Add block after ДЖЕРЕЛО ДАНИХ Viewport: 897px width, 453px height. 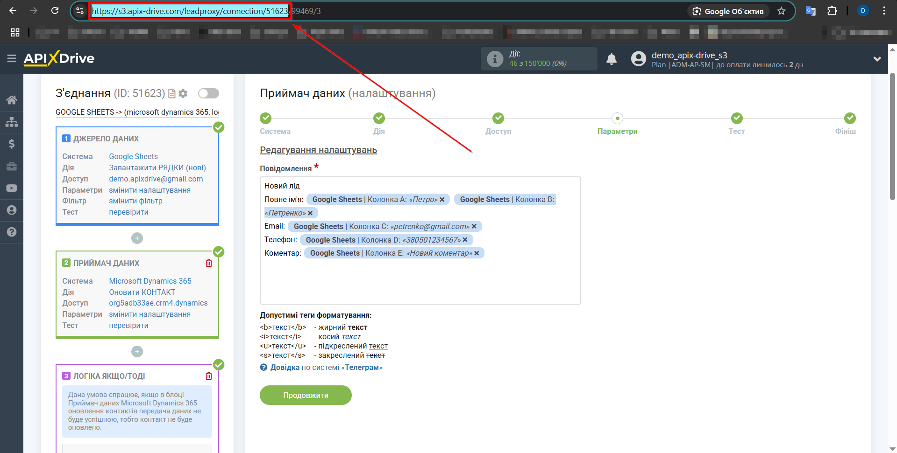point(137,238)
